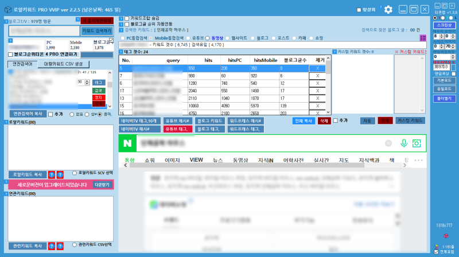
Task: Click second question icon after 관련키워드 복사
Action: coord(60,246)
